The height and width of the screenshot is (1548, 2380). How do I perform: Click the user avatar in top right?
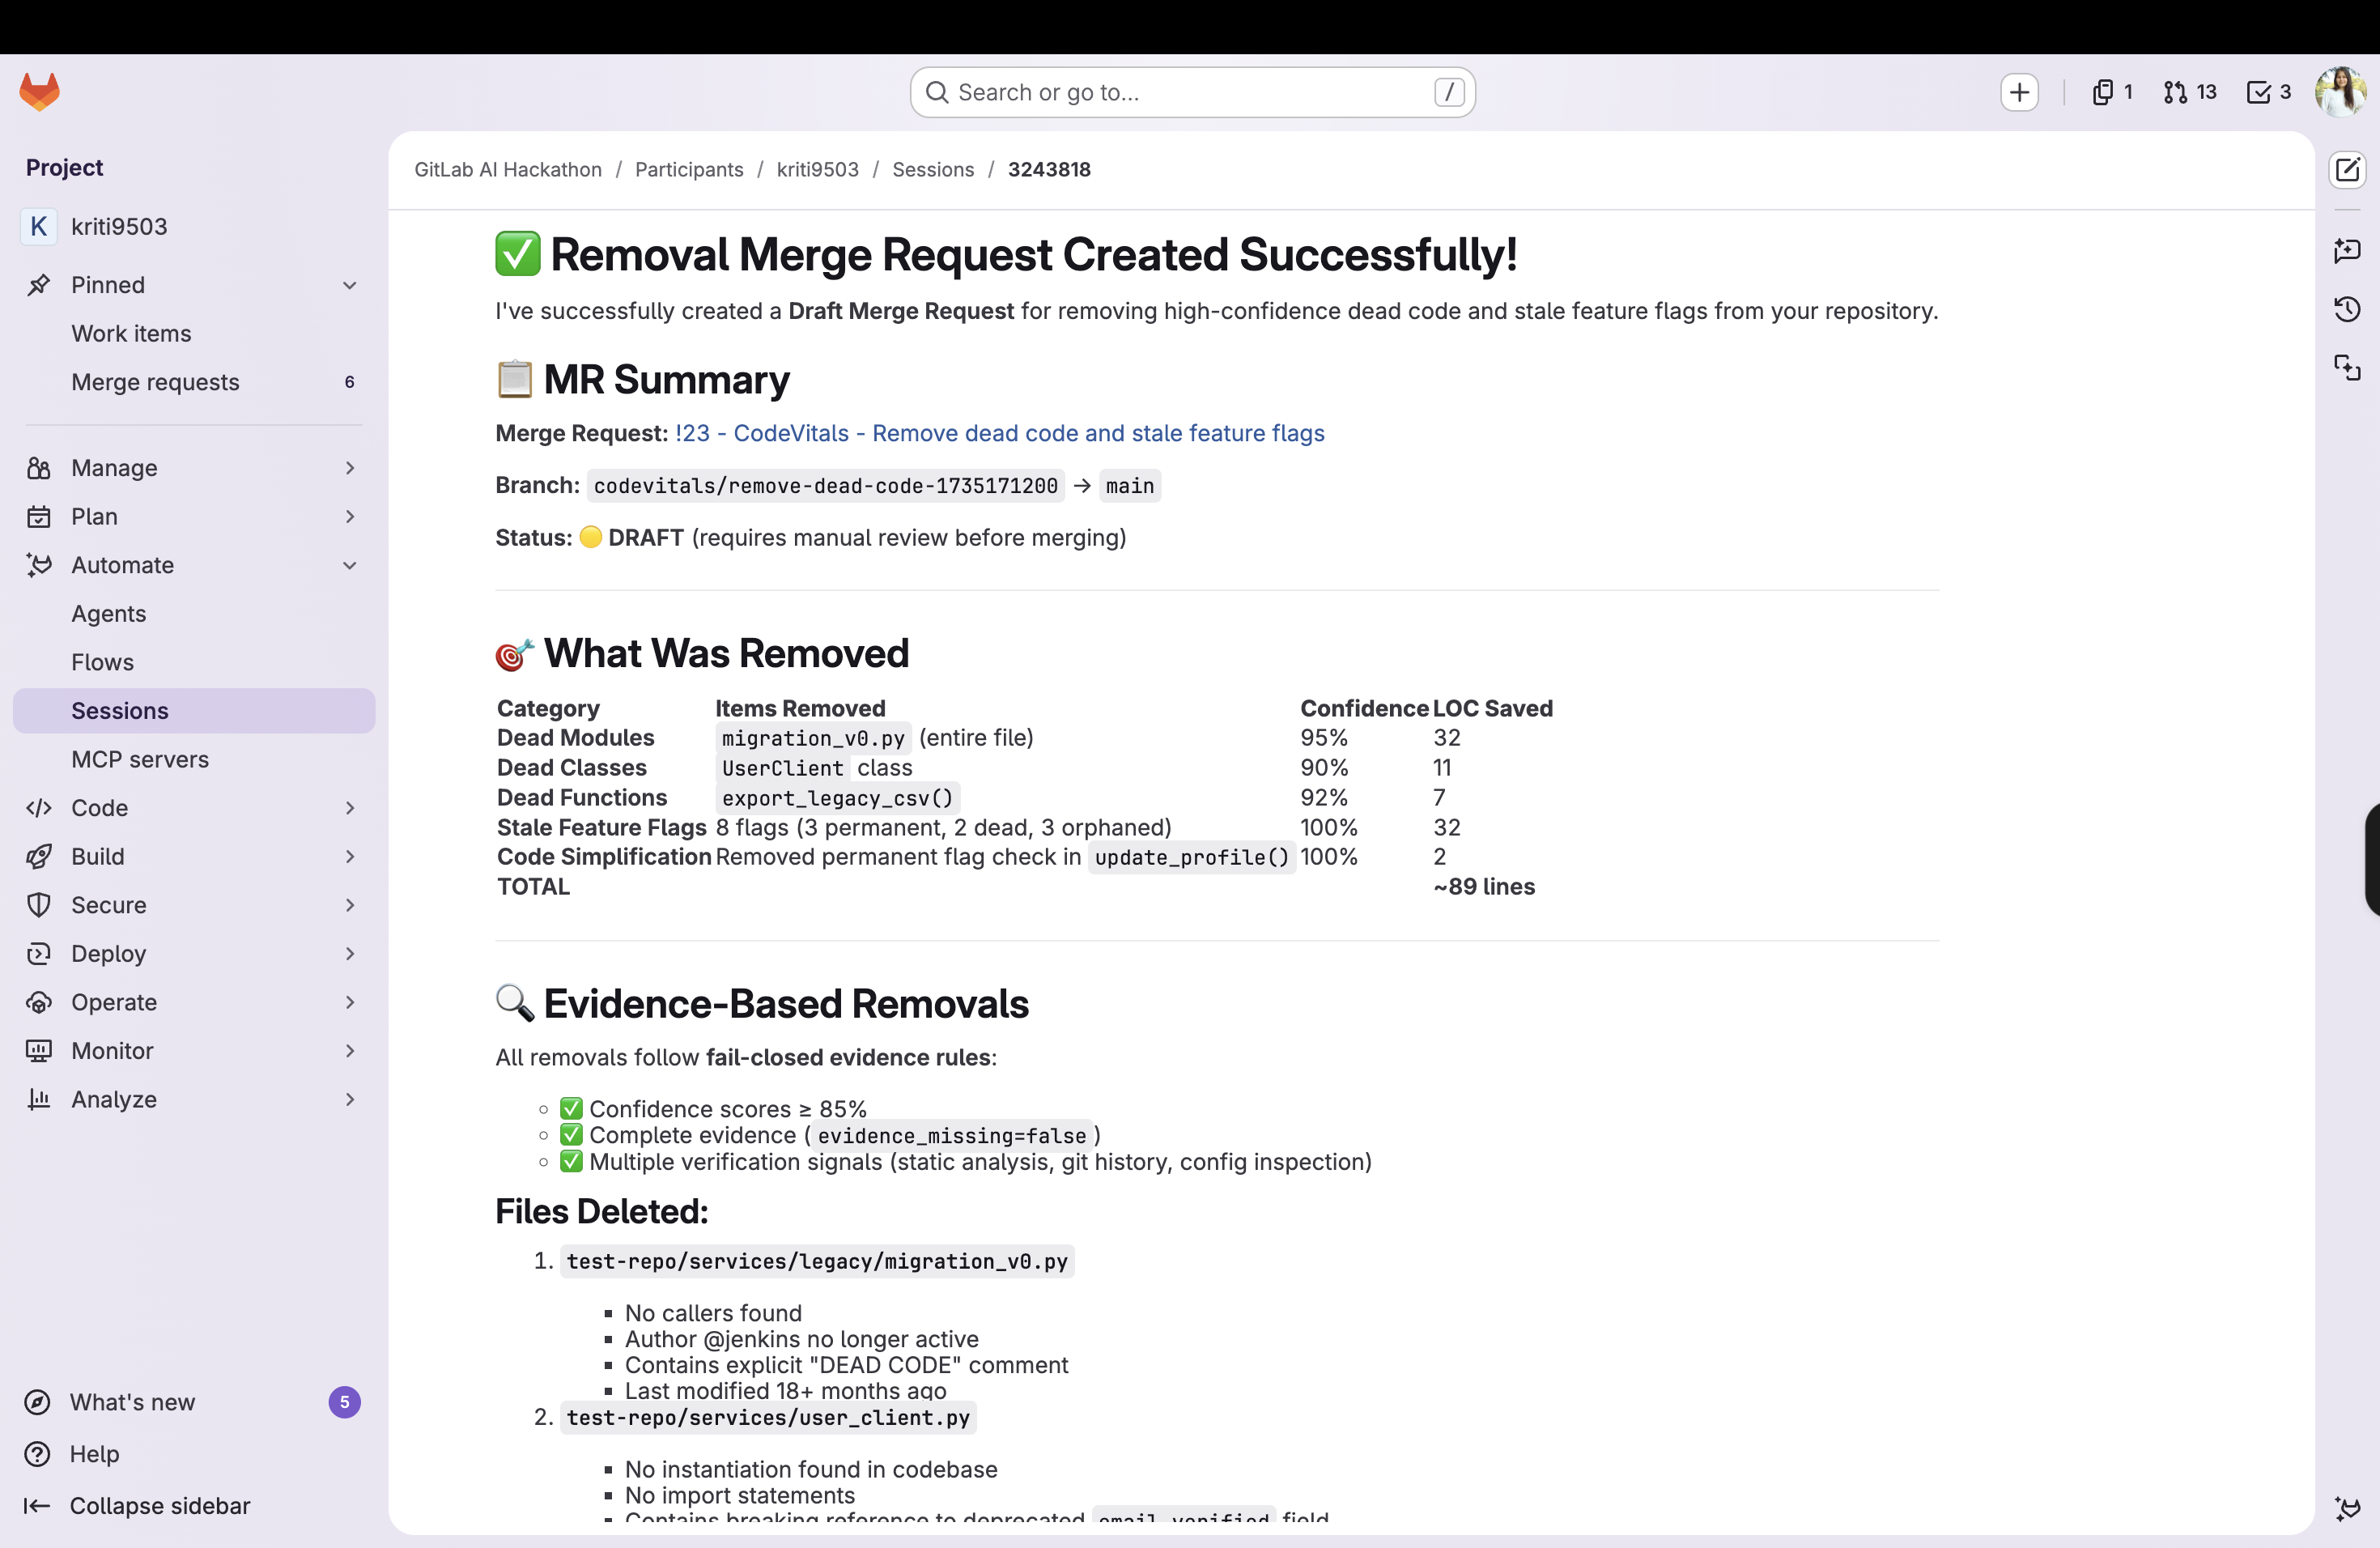tap(2340, 92)
